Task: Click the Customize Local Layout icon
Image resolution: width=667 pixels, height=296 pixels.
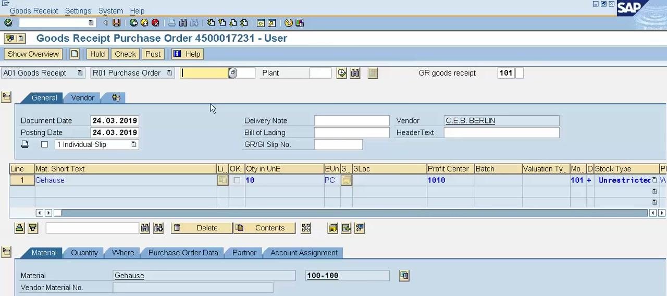Action: click(300, 23)
